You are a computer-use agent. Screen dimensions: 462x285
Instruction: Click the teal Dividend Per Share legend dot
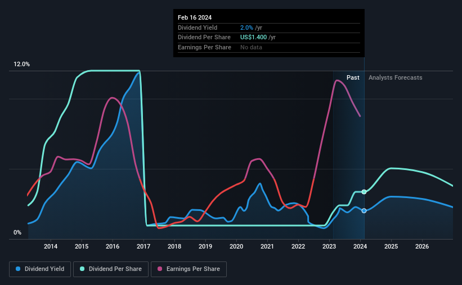[x=82, y=269]
